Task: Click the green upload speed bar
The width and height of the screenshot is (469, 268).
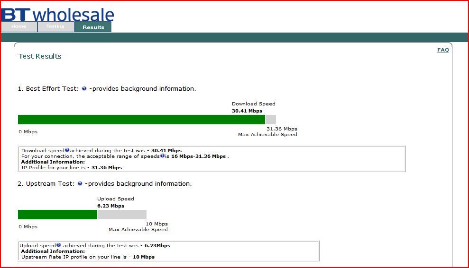Action: [x=57, y=215]
